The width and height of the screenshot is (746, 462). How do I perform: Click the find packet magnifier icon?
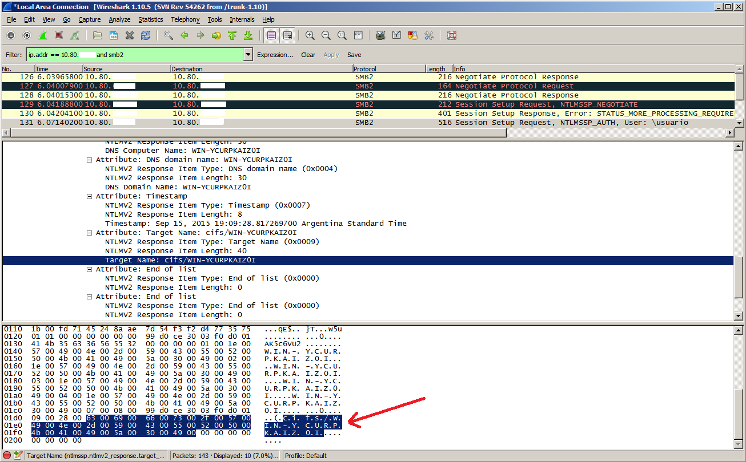[168, 35]
